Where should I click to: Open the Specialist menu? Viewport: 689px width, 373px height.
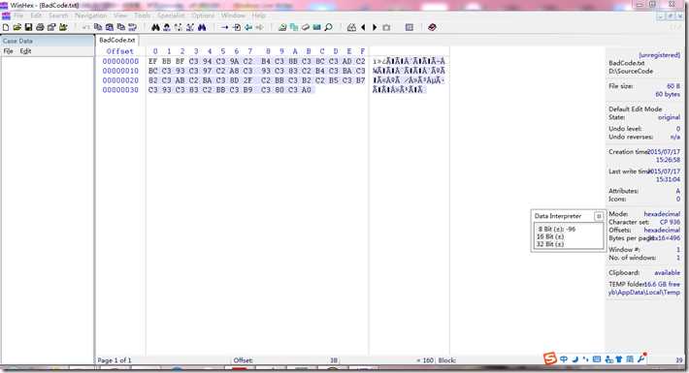[x=171, y=16]
